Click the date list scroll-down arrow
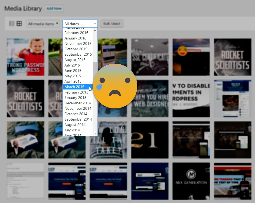This screenshot has width=255, height=203. 95,133
